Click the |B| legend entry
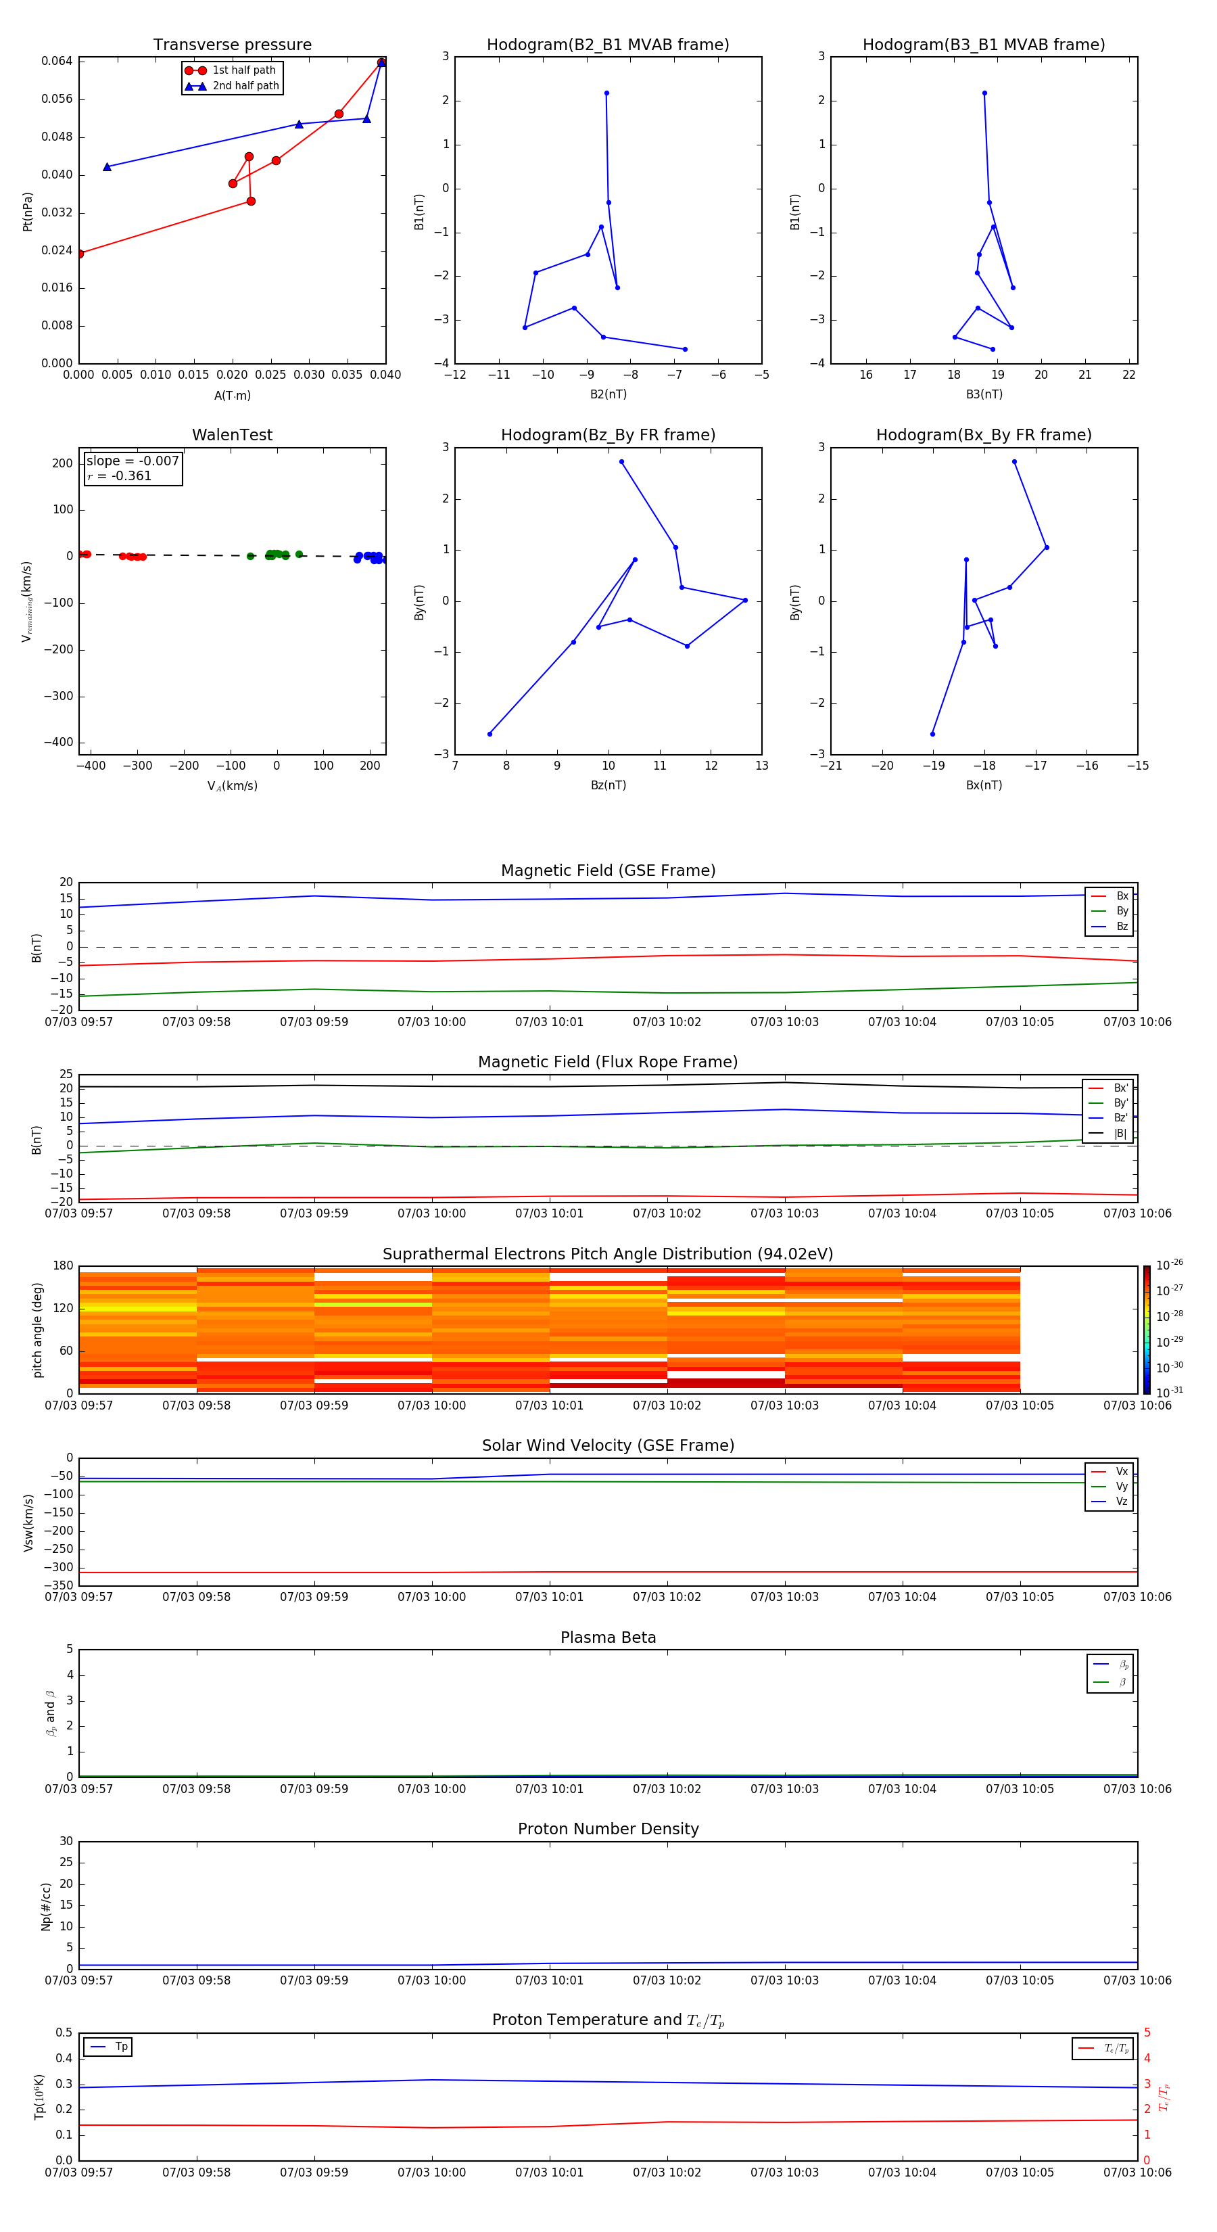Viewport: 1217px width, 2232px height. 1109,1134
